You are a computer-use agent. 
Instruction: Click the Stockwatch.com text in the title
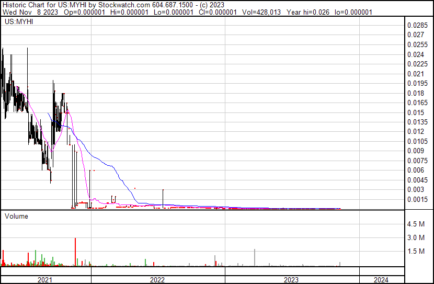point(124,5)
